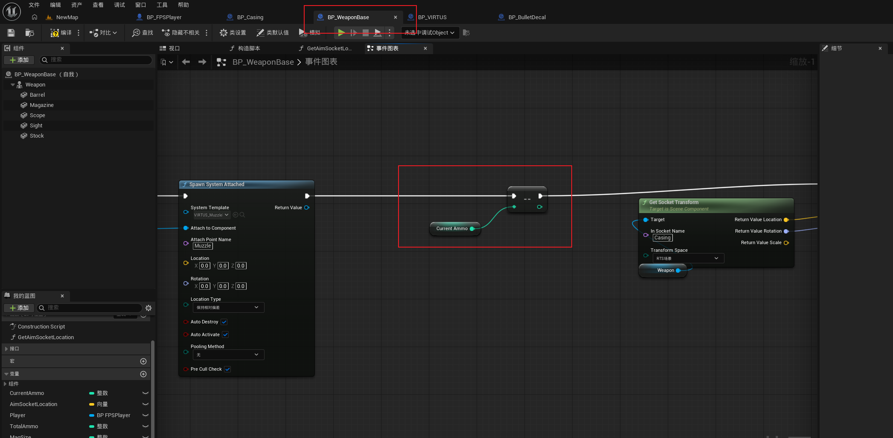The height and width of the screenshot is (438, 893).
Task: Open compile options three-dot menu
Action: 79,33
